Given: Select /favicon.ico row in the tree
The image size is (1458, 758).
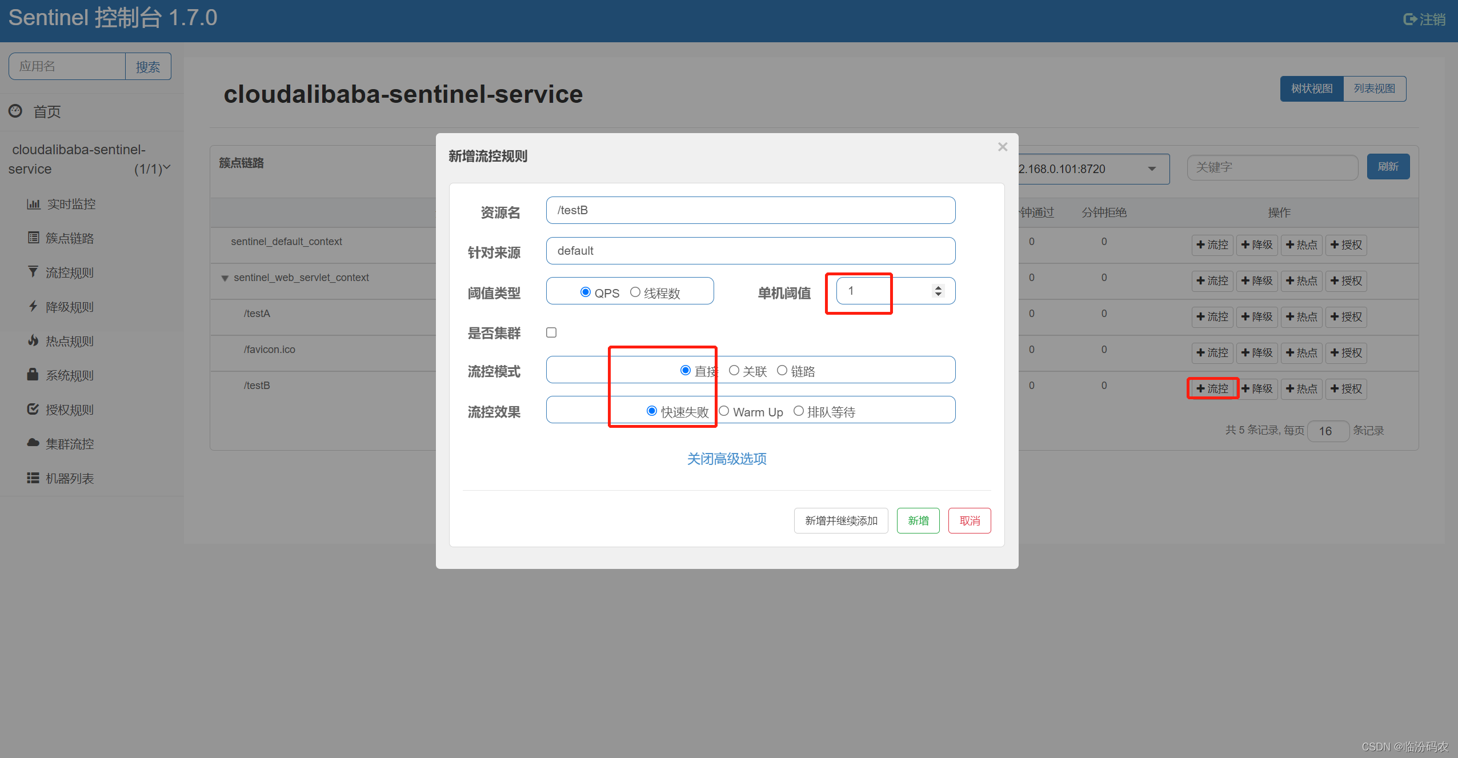Looking at the screenshot, I should [x=270, y=350].
